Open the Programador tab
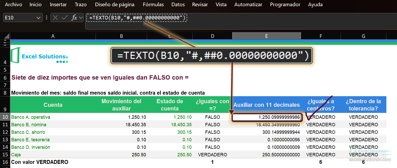Screen dimensions: 397x168 click(x=285, y=5)
